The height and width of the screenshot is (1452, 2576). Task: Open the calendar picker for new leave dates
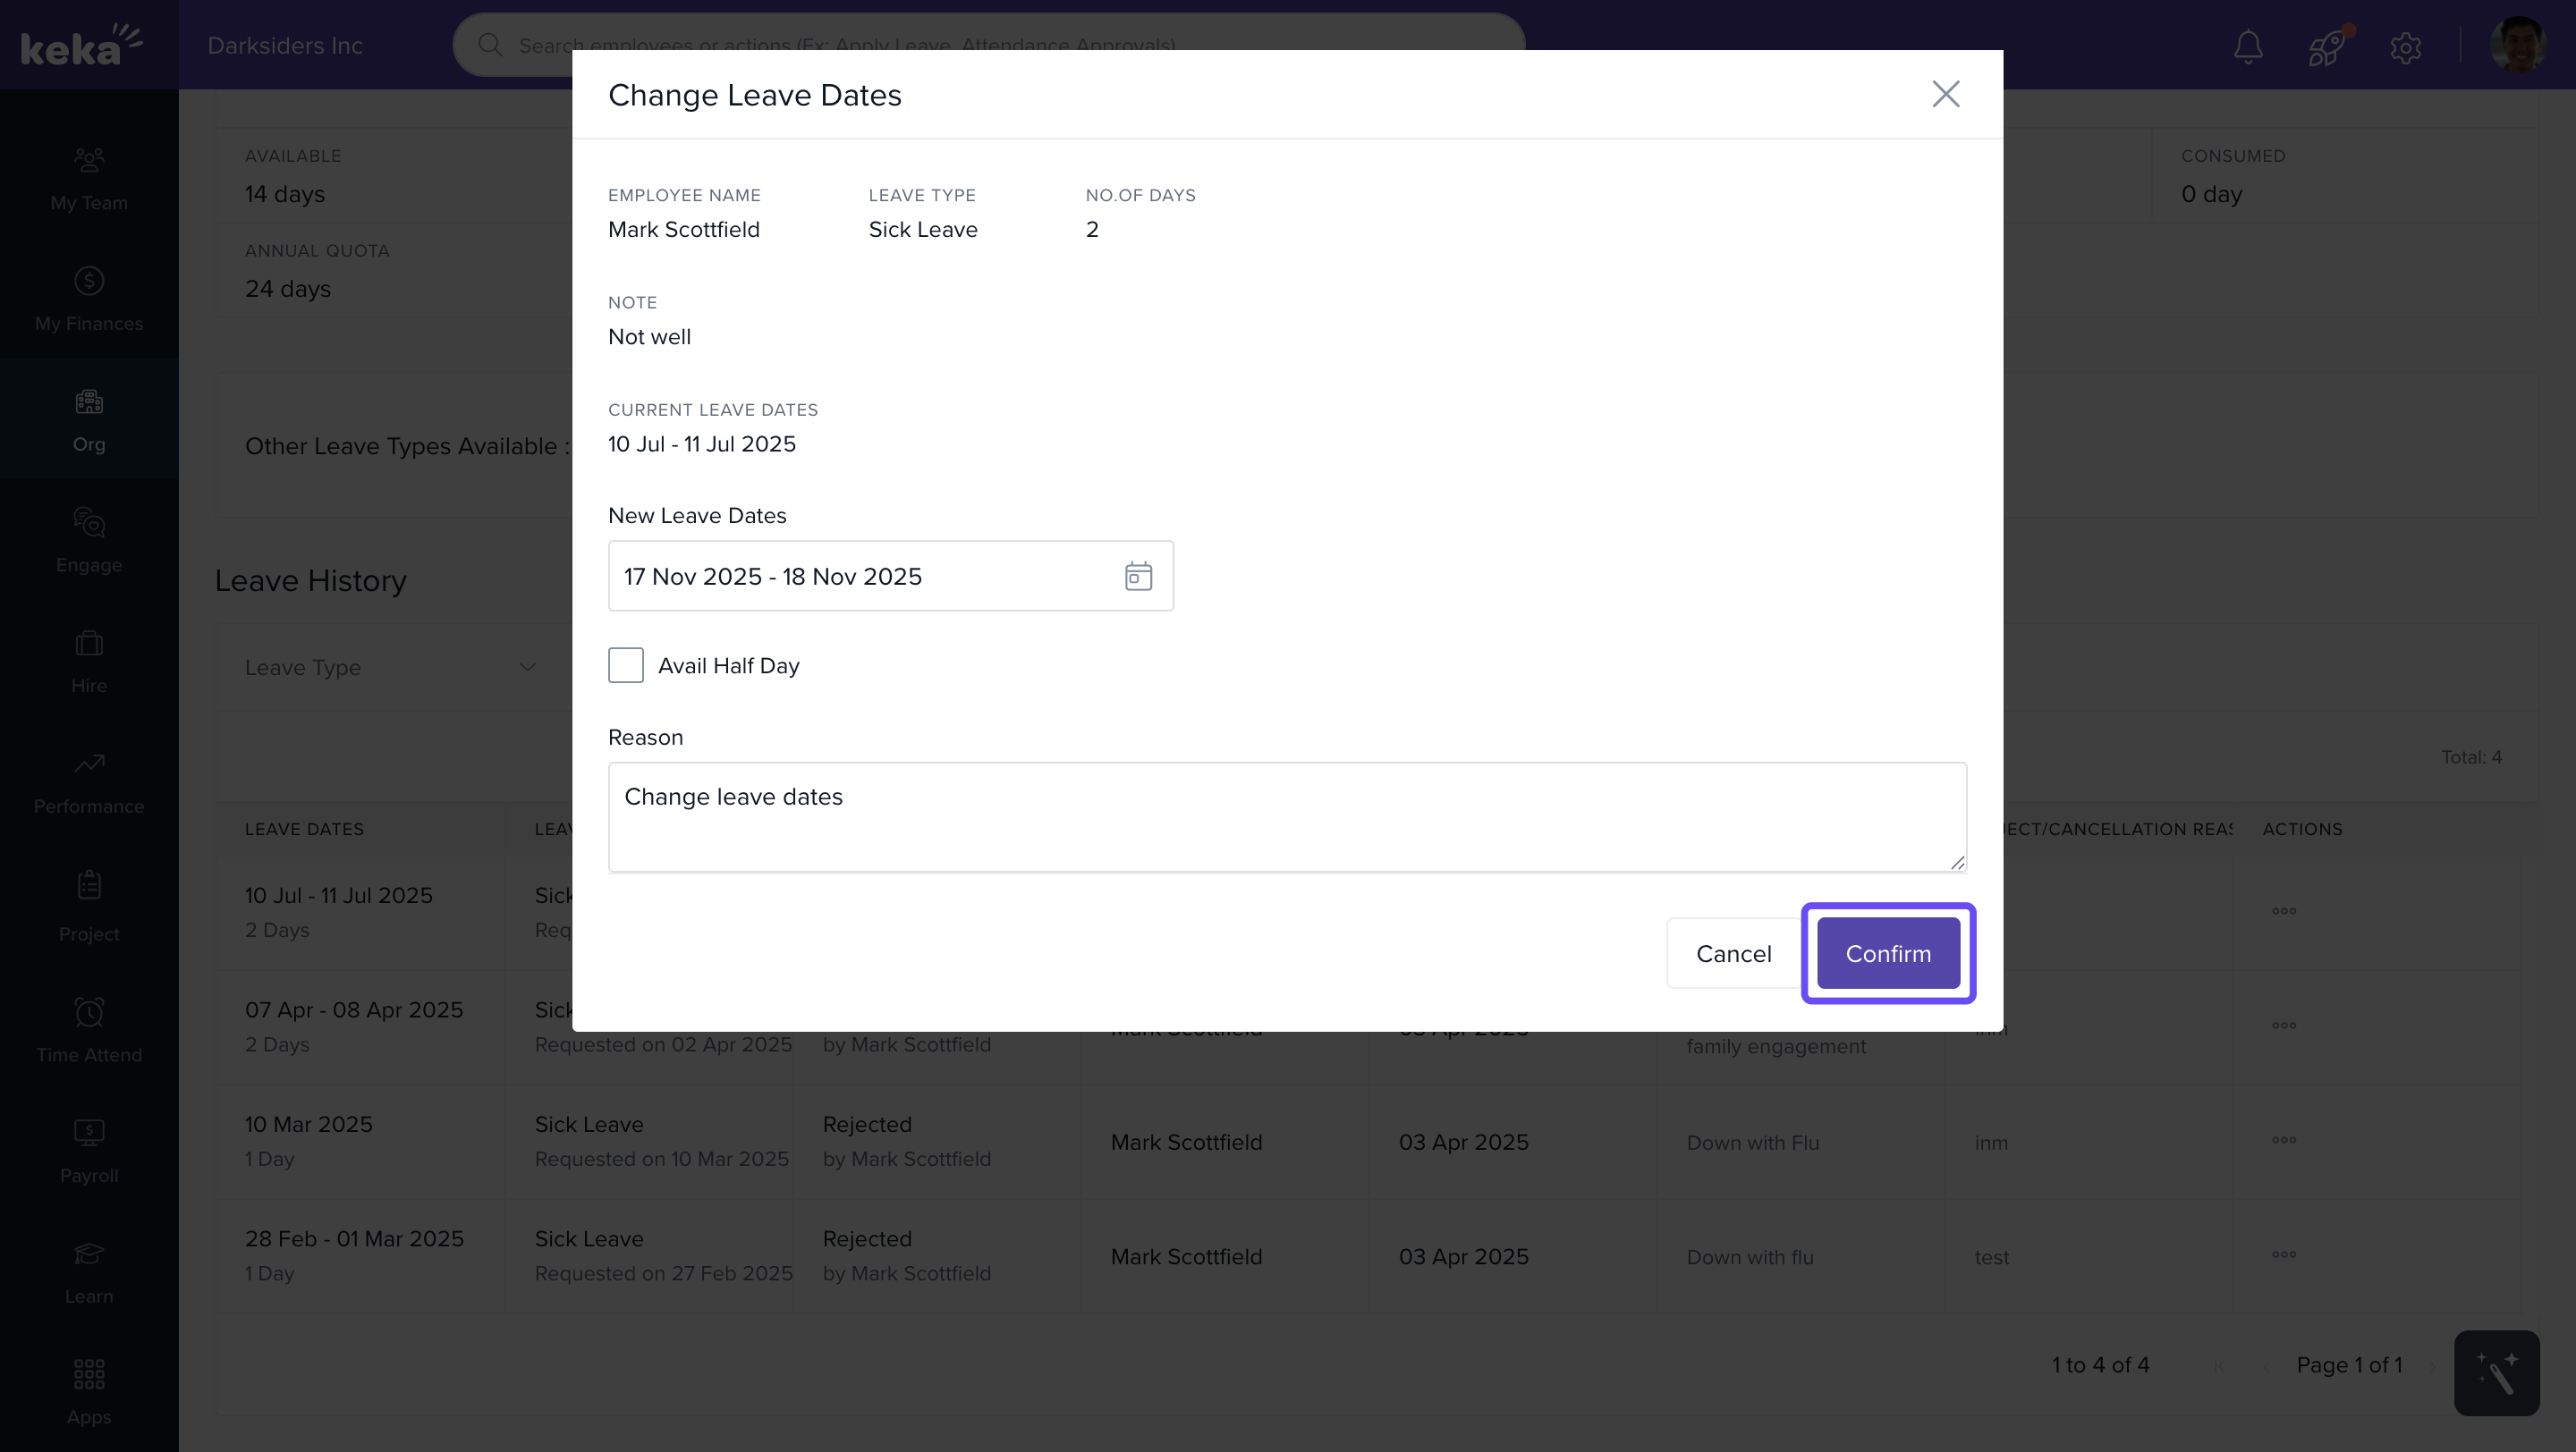tap(1138, 577)
